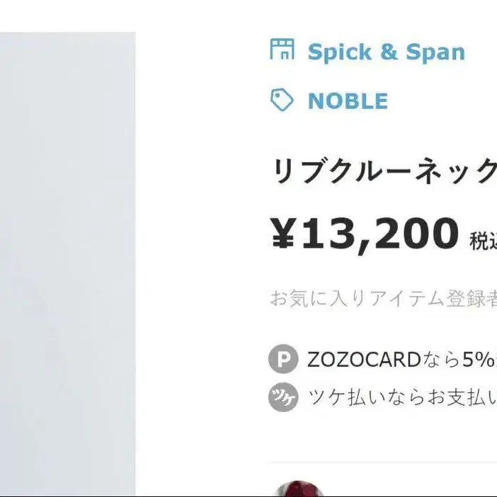Select the dark red color thumbnail

299,489
